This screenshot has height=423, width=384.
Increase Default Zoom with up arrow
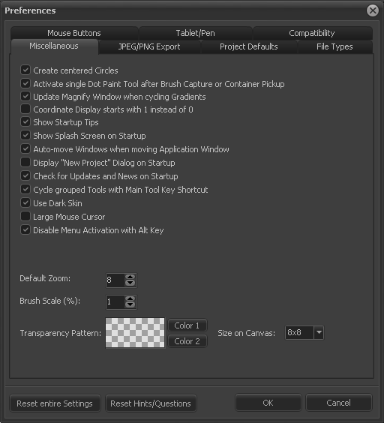coord(130,277)
